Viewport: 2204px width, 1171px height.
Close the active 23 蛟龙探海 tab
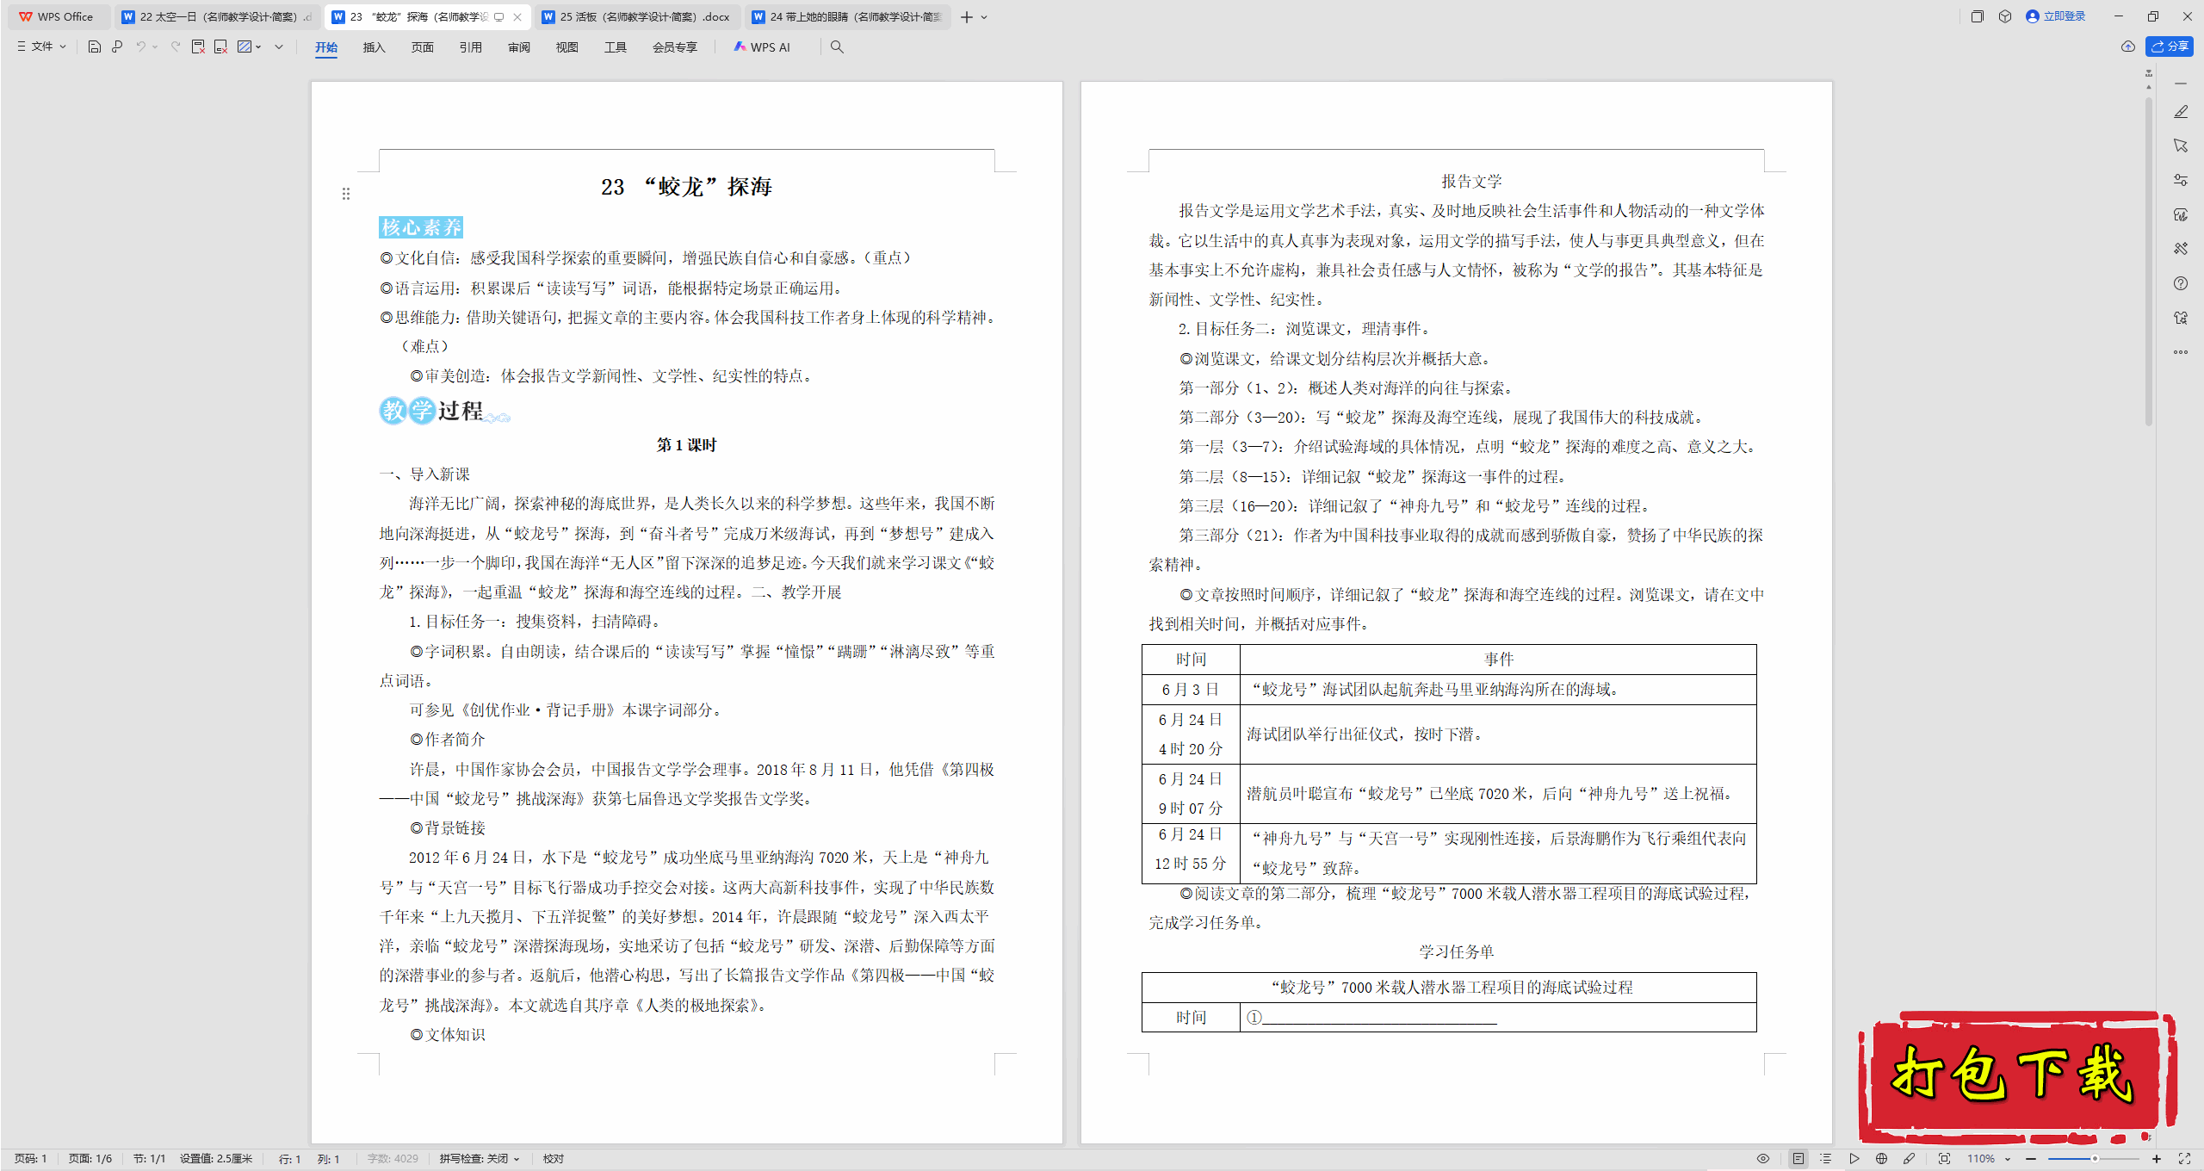tap(517, 17)
